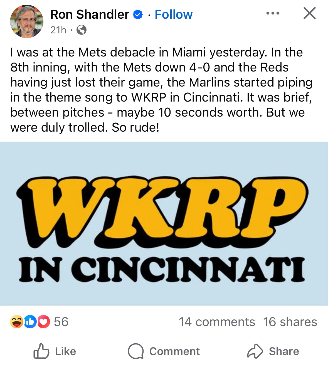The height and width of the screenshot is (367, 328).
Task: Open the WKRP in Cincinnati image
Action: tap(164, 223)
